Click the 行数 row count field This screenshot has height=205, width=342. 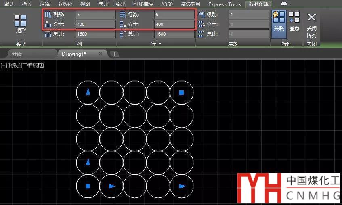pos(174,15)
